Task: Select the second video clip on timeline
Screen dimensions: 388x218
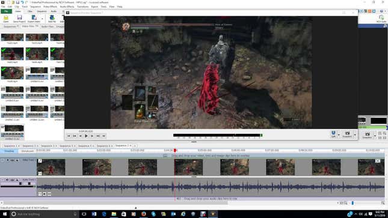Action: [96, 167]
